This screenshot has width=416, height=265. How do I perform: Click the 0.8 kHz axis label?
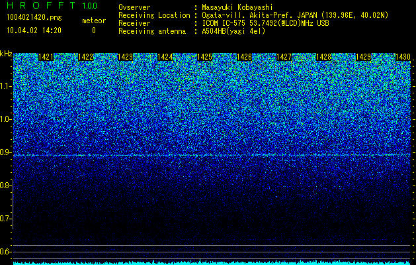coord(5,185)
